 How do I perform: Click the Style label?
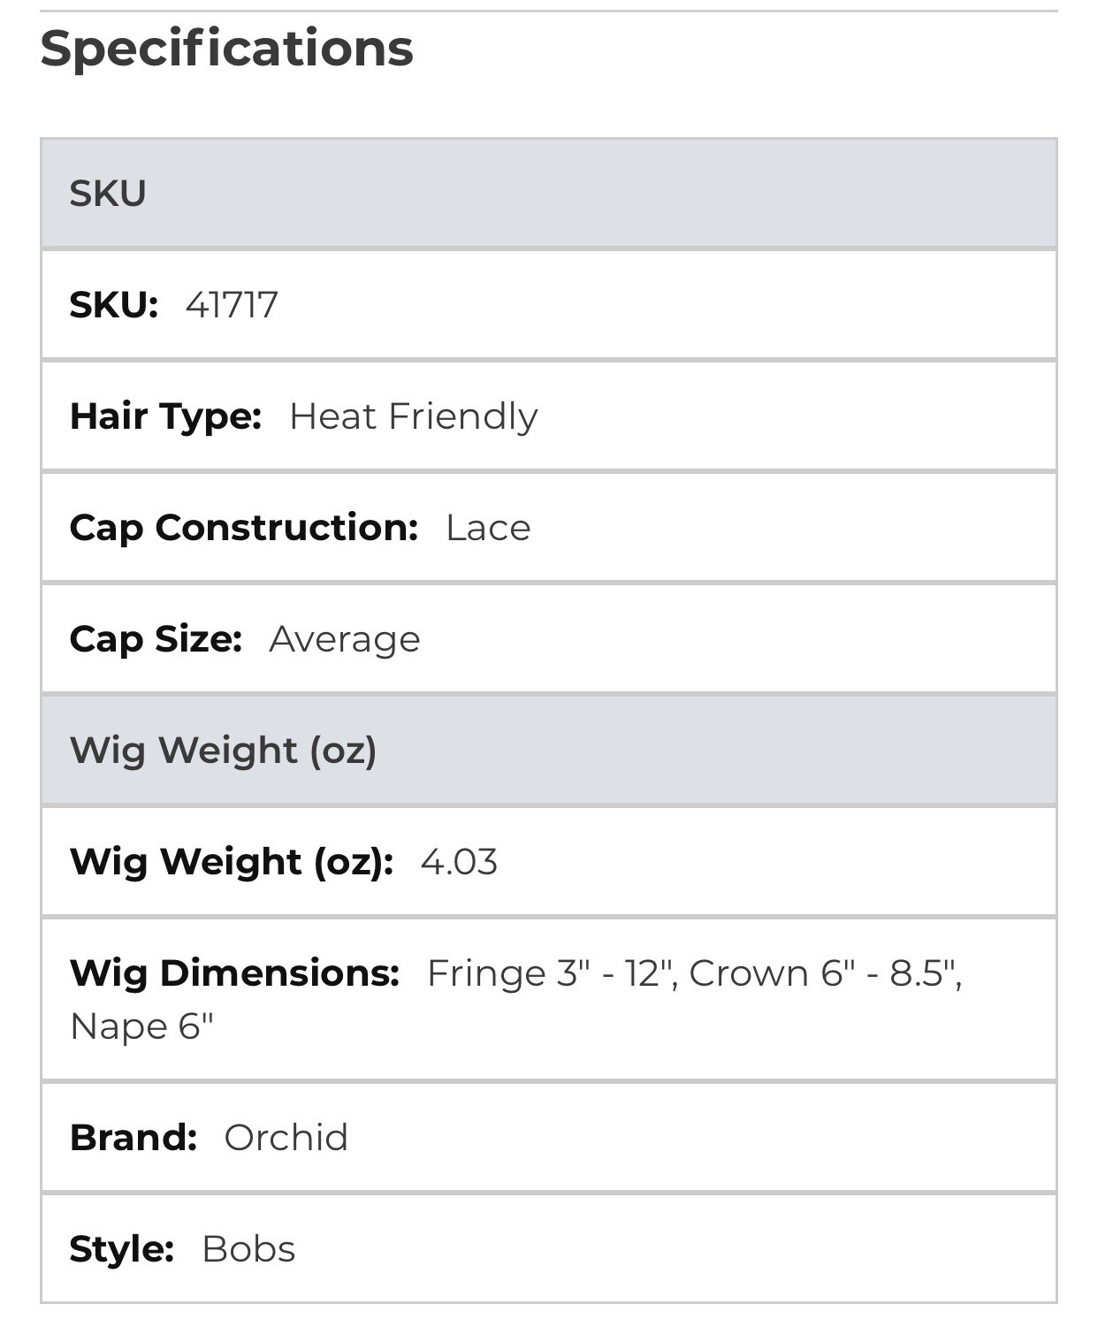click(x=122, y=1249)
